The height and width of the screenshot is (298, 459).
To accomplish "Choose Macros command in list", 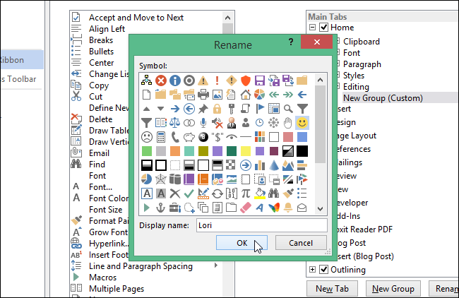I will 102,278.
